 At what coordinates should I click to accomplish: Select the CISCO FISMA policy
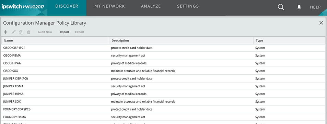tap(163, 55)
